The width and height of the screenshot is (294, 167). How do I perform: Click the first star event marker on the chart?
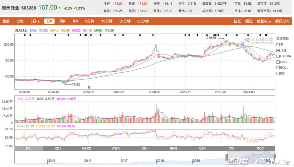point(25,35)
